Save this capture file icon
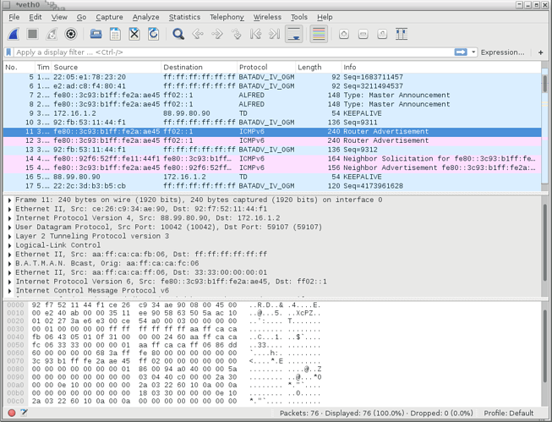 (115, 34)
